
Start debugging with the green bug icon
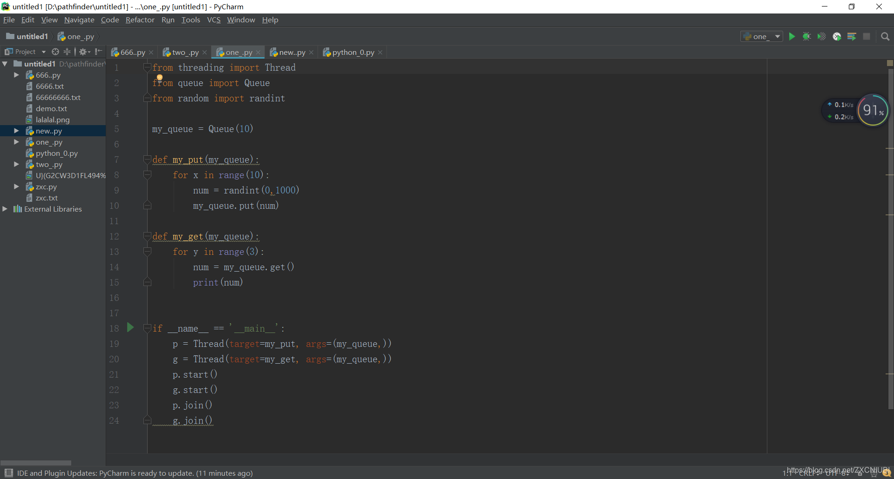807,36
